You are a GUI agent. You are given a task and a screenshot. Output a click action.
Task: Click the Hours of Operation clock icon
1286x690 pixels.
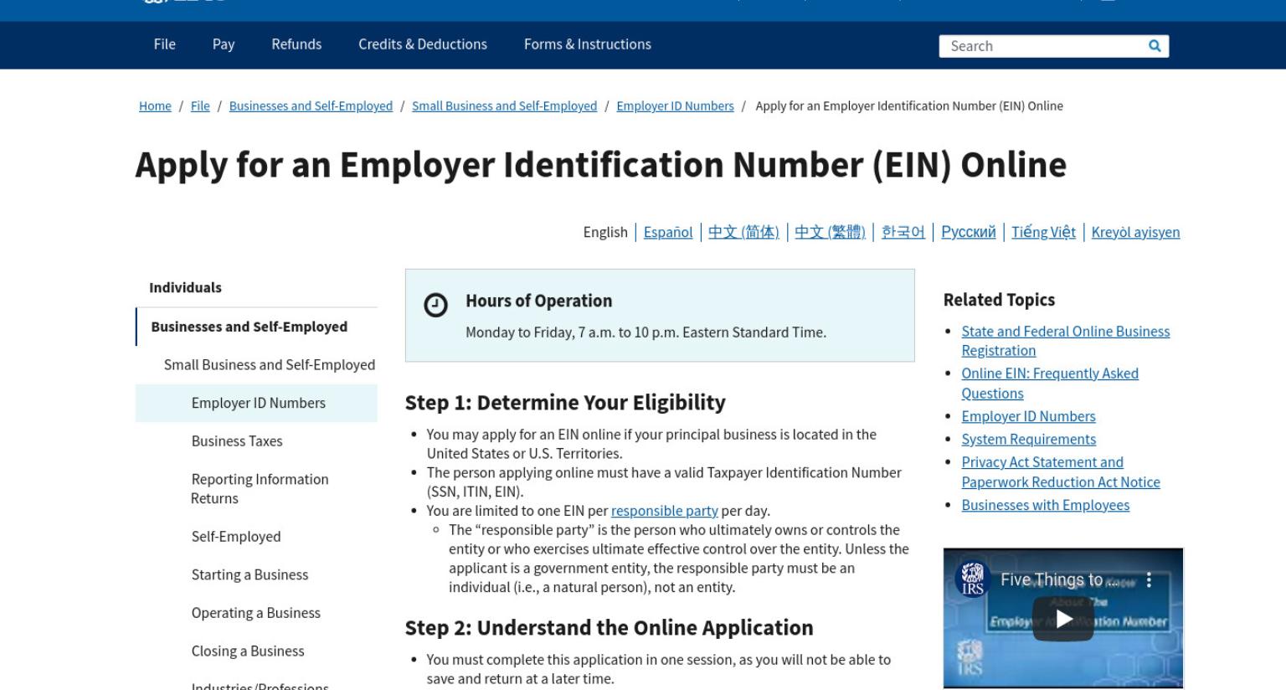435,305
